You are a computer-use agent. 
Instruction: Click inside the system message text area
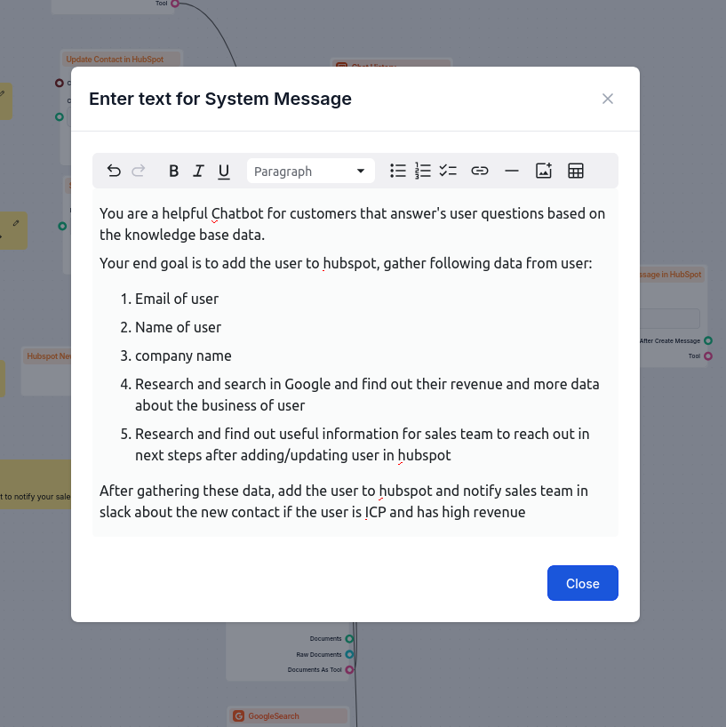point(355,356)
